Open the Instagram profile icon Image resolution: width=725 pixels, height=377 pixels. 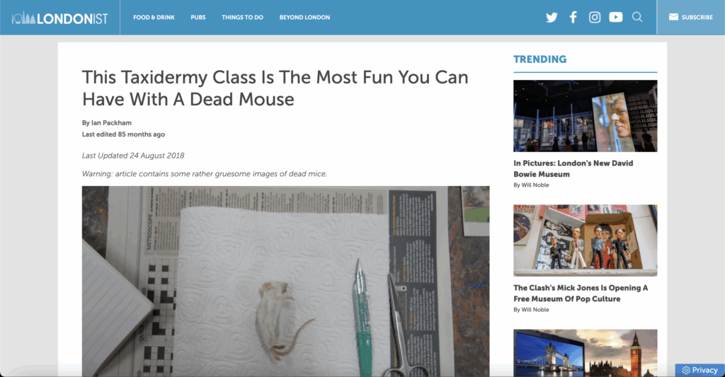point(595,18)
